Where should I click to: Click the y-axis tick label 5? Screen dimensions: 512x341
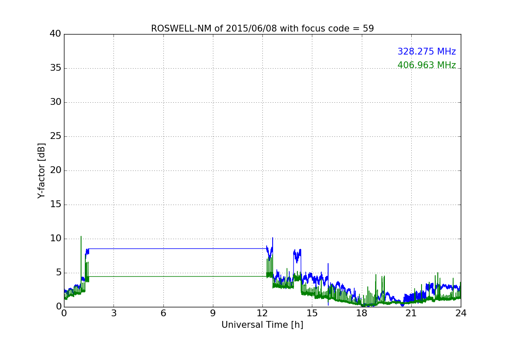click(58, 273)
